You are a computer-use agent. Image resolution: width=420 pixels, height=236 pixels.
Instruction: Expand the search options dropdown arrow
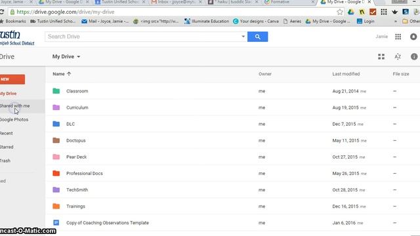243,37
